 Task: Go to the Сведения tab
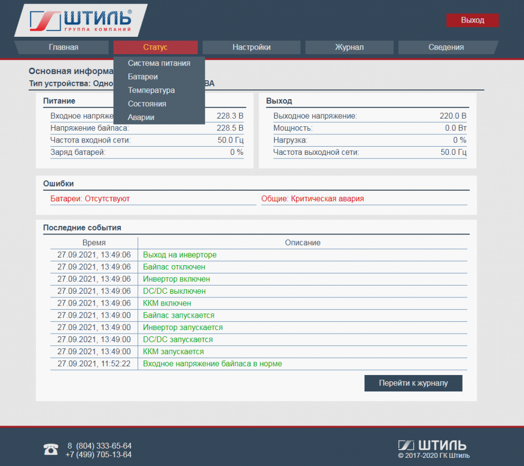(446, 48)
